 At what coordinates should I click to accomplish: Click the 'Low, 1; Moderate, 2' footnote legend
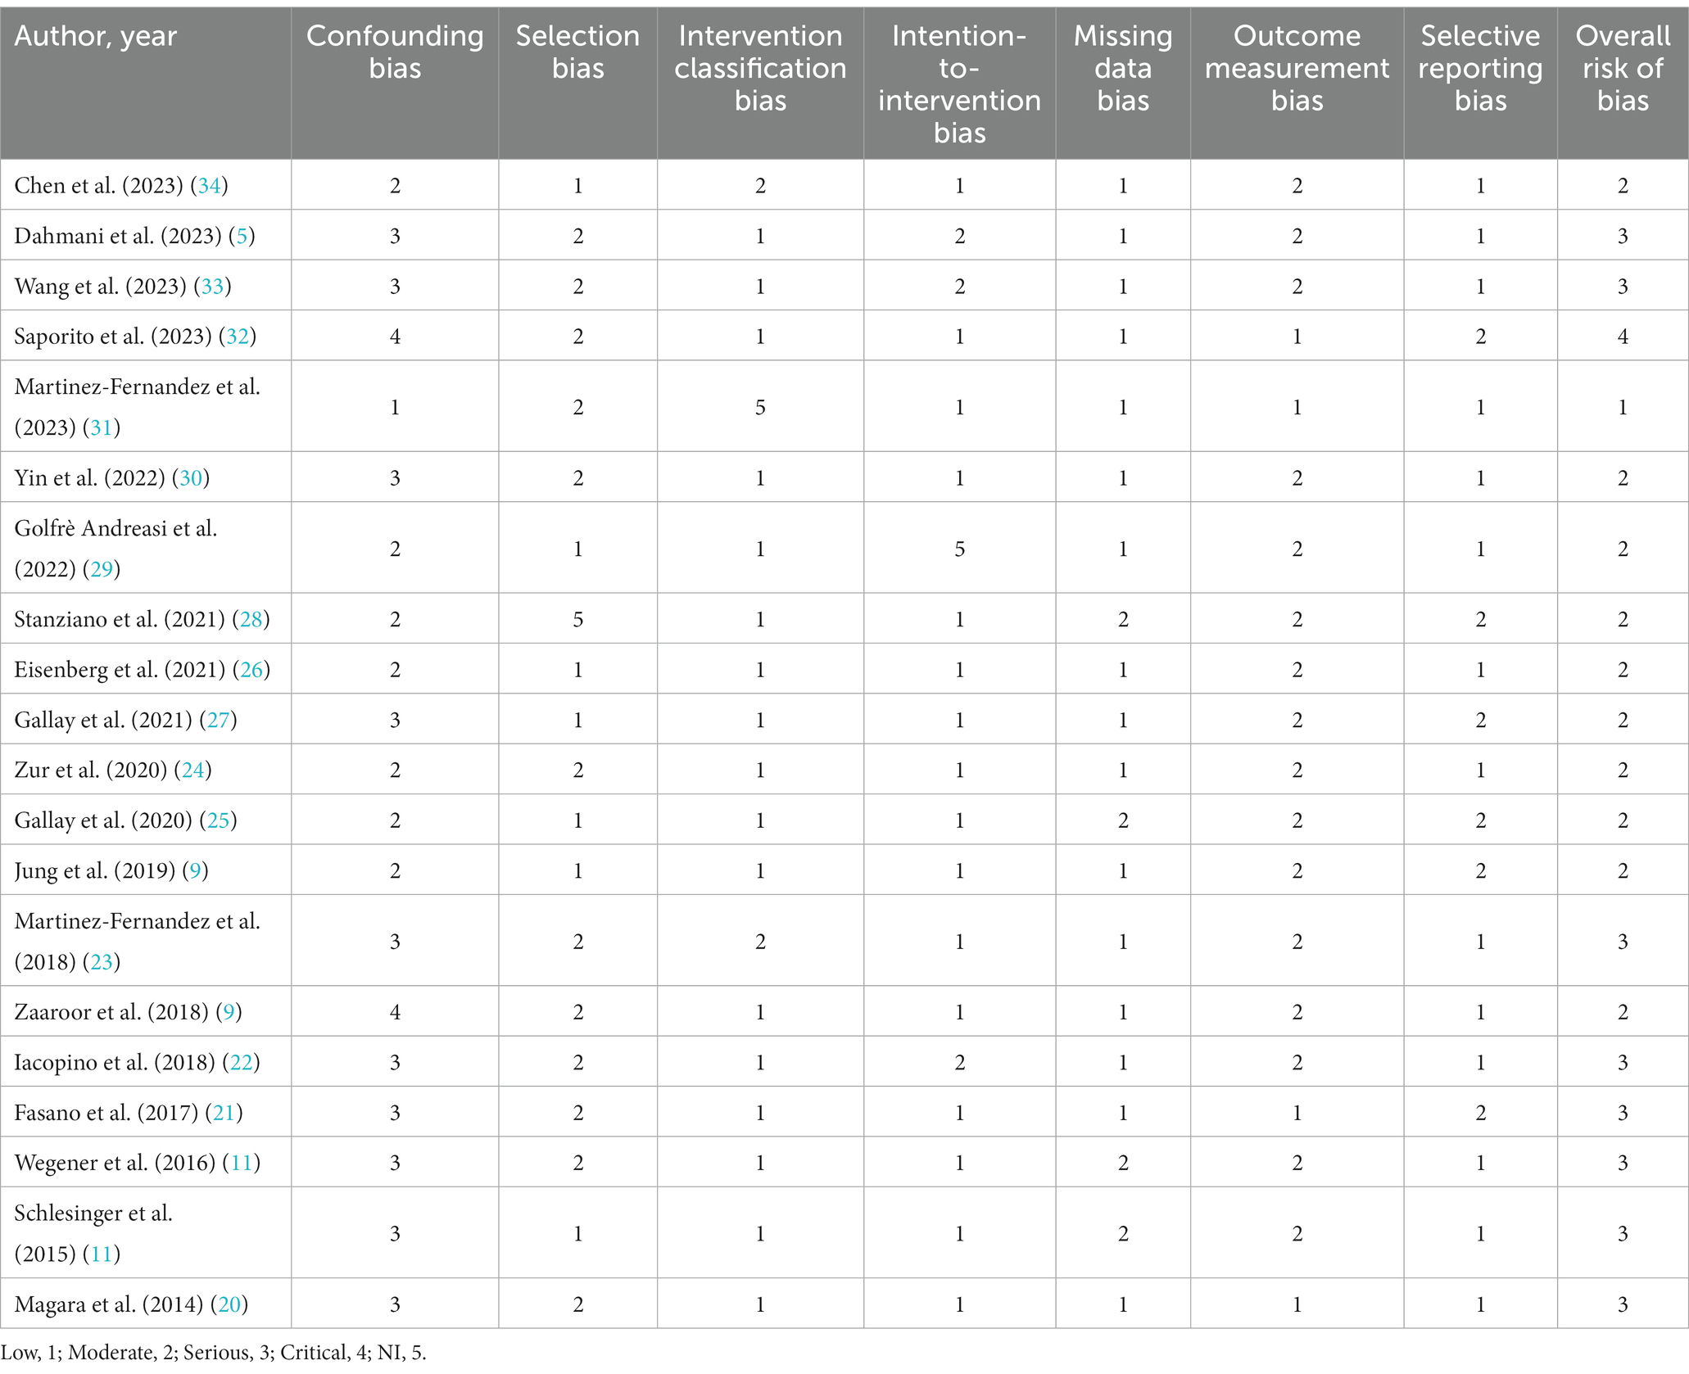click(x=213, y=1352)
